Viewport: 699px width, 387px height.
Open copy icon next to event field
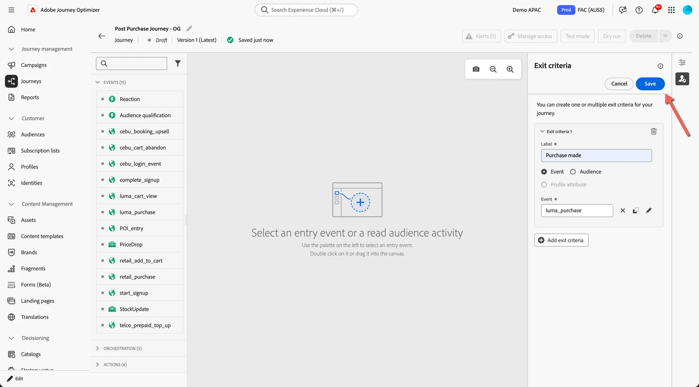(635, 210)
